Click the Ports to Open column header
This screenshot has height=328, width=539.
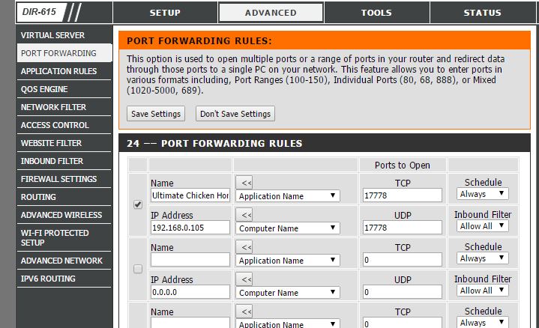(x=402, y=165)
